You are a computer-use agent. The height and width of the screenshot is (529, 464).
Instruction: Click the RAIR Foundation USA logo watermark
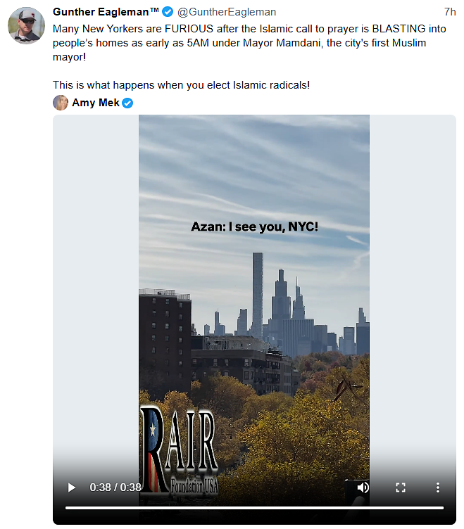coord(179,450)
